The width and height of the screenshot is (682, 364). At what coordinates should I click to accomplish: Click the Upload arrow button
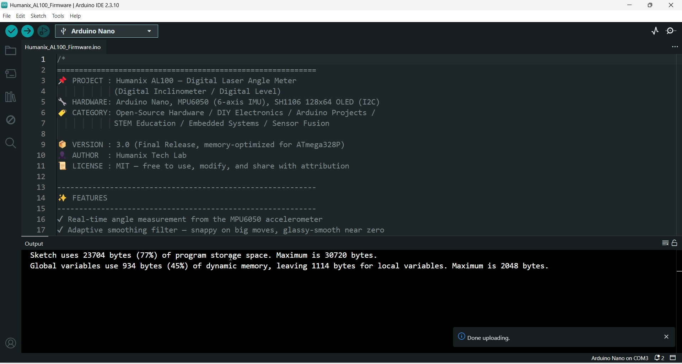[x=28, y=31]
